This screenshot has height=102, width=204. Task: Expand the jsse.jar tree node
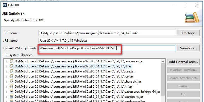pyautogui.click(x=7, y=71)
